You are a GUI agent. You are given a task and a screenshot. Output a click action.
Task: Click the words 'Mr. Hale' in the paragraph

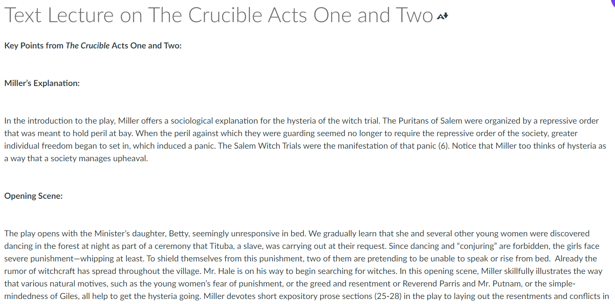[217, 271]
